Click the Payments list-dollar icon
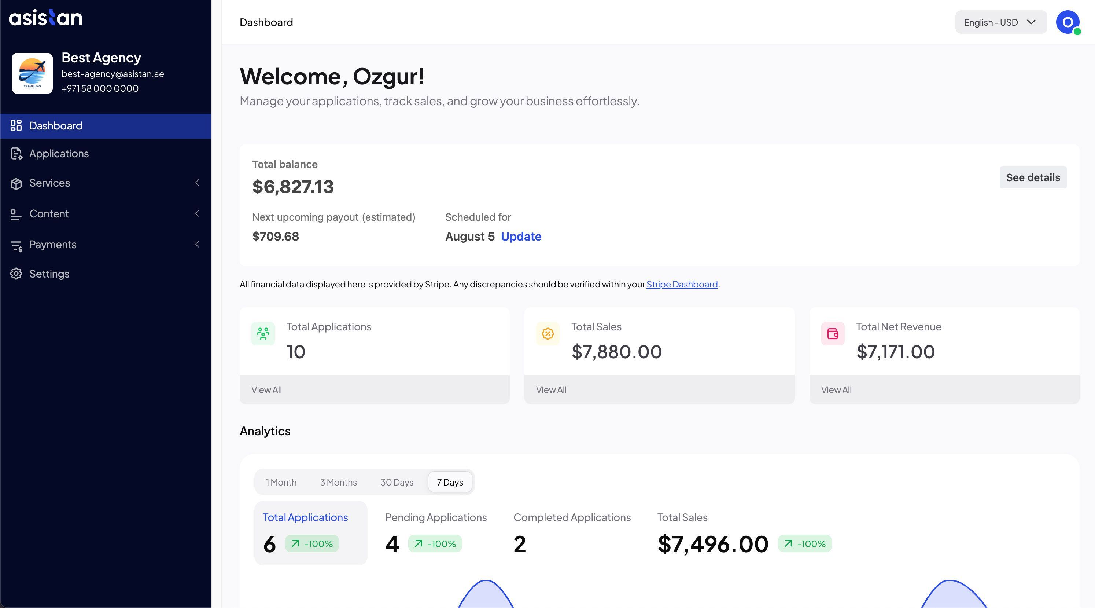Viewport: 1095px width, 608px height. tap(16, 245)
